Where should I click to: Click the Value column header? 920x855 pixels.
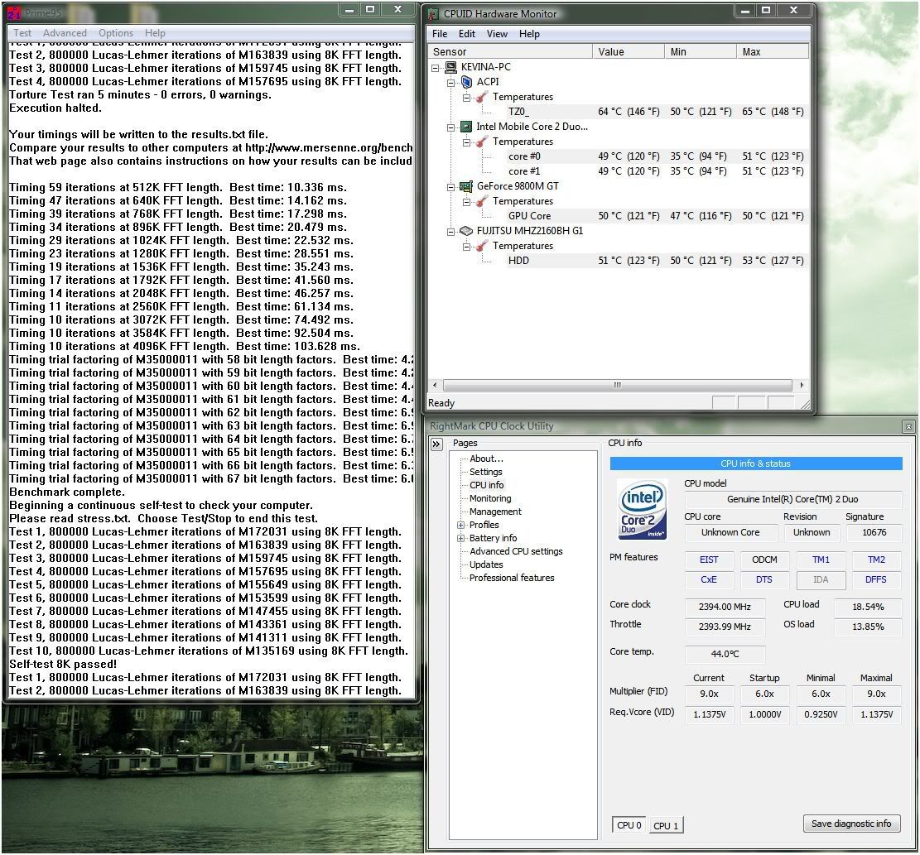tap(629, 51)
